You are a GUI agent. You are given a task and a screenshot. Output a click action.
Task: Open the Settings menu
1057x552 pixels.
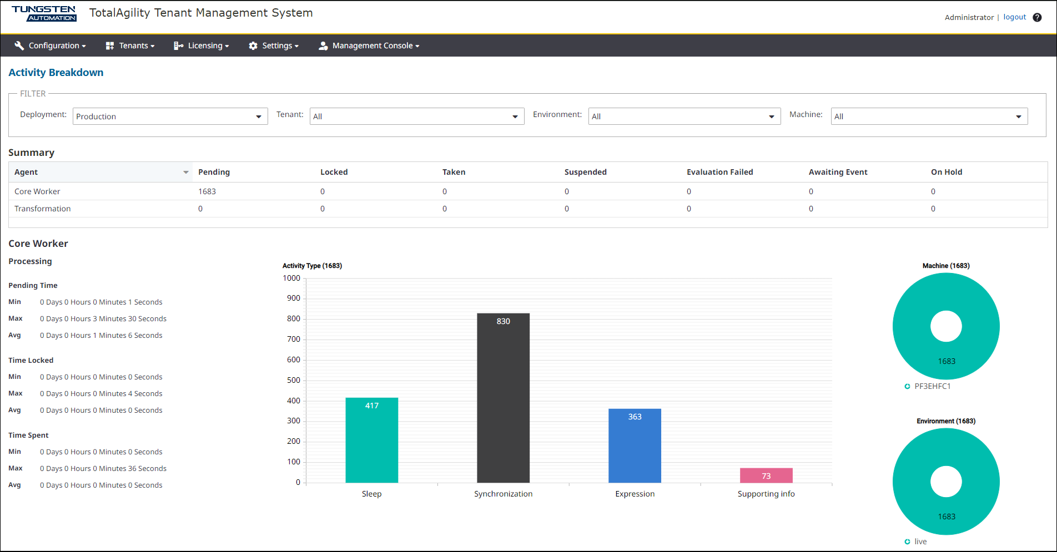pyautogui.click(x=274, y=45)
